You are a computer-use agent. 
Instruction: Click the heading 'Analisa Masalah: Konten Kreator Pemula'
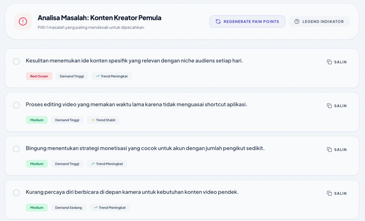pyautogui.click(x=99, y=18)
